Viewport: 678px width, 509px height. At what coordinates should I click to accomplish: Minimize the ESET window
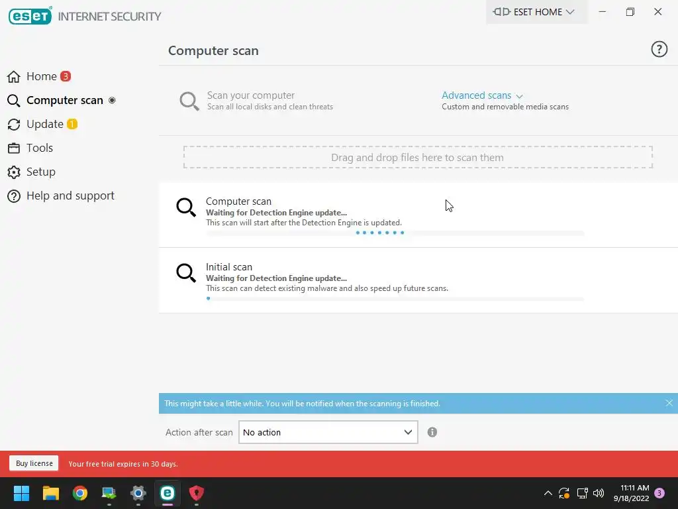point(602,12)
